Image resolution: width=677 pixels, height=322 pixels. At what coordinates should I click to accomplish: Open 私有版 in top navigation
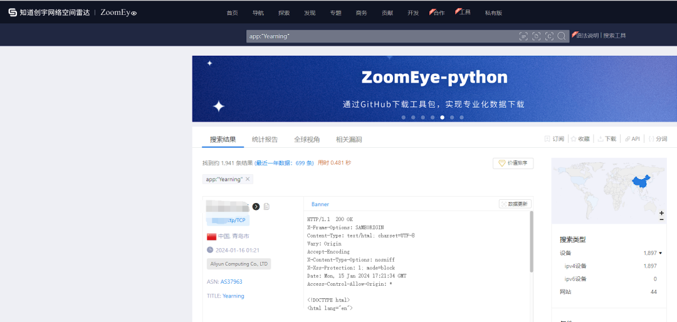493,13
